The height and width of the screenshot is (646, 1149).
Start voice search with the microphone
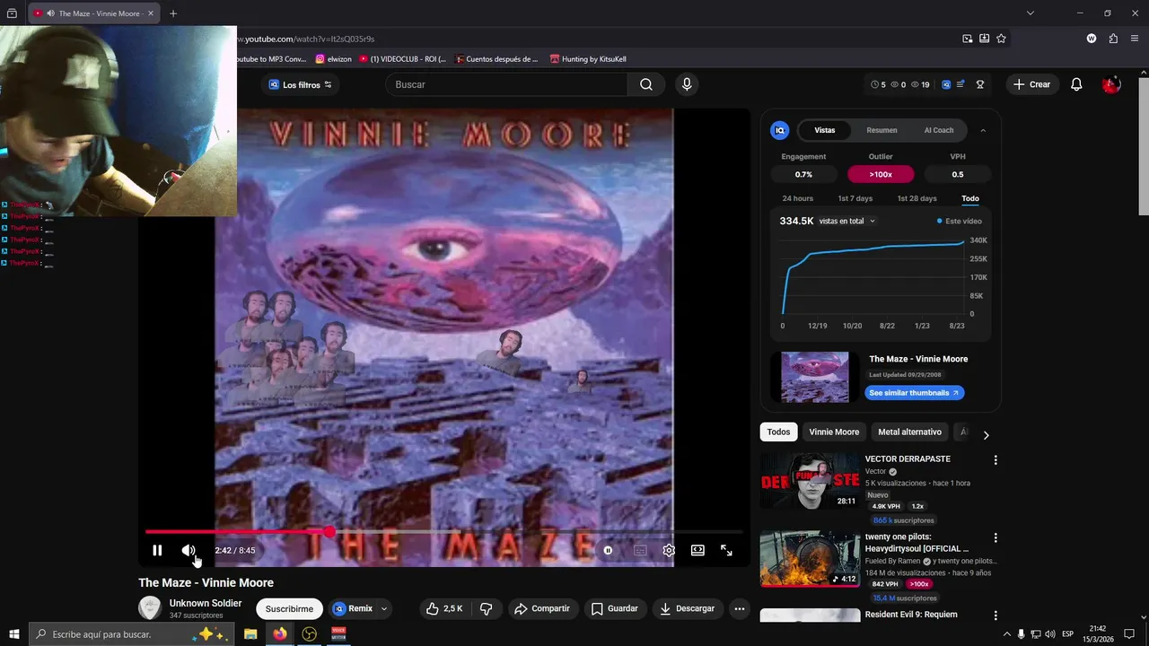pos(687,84)
